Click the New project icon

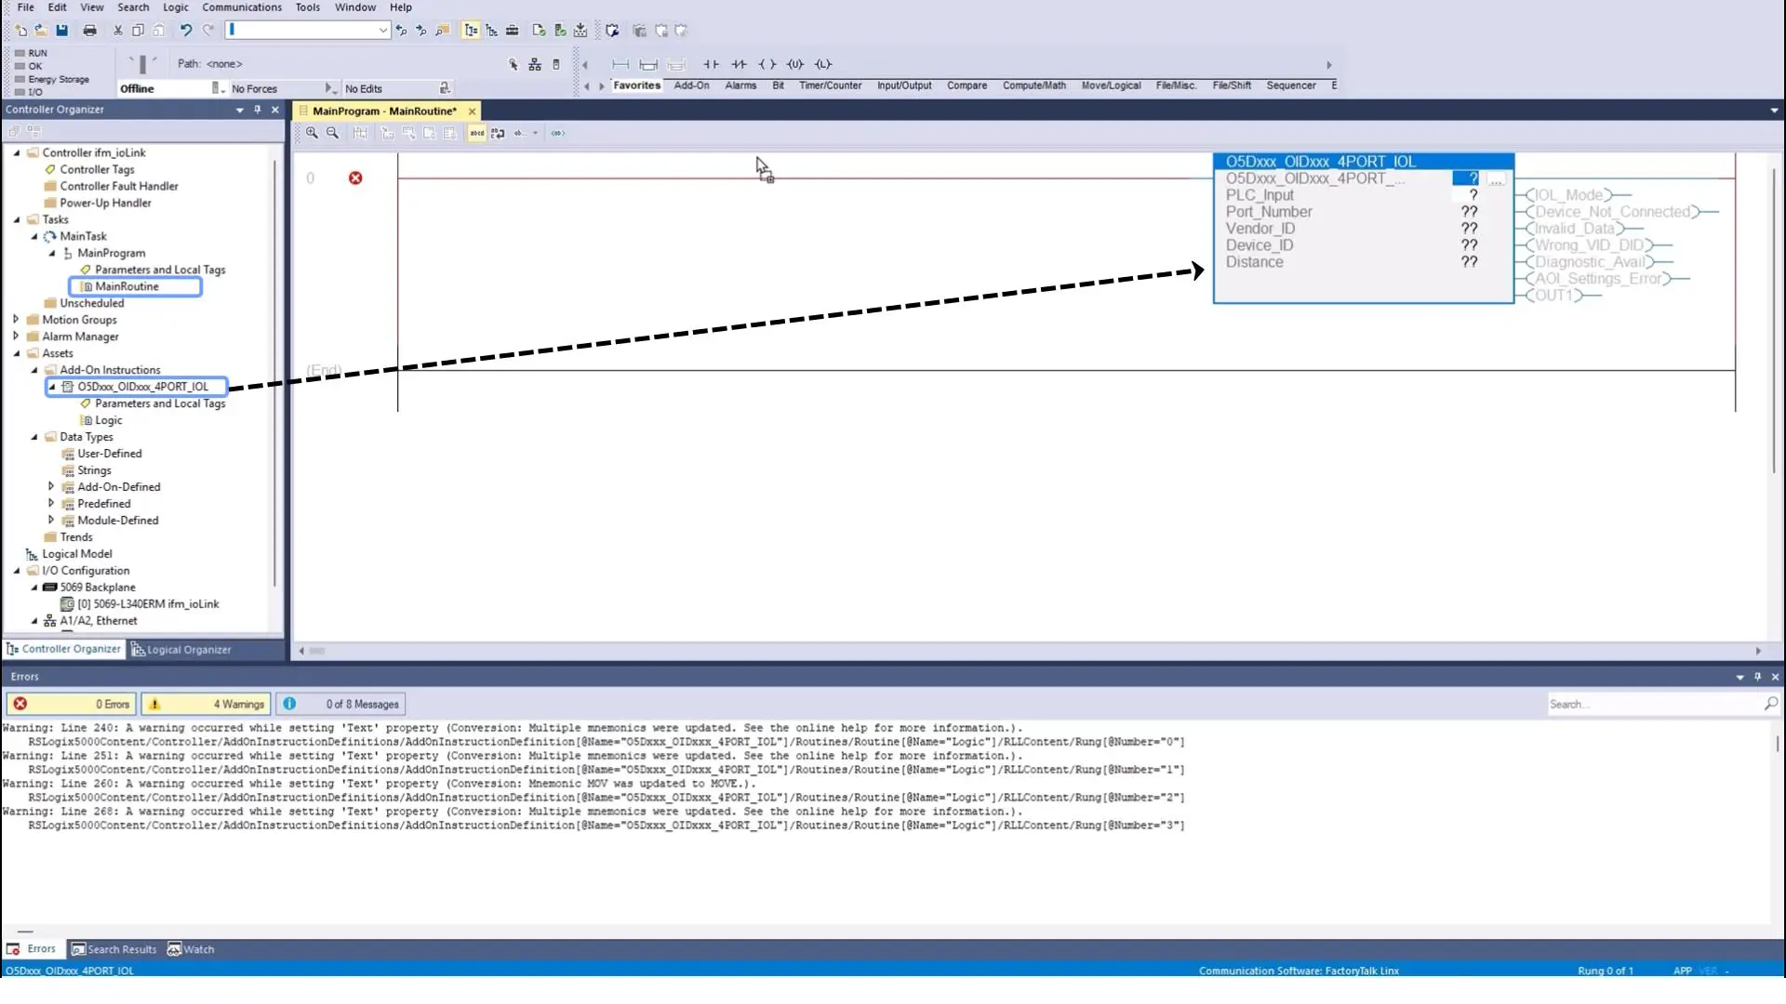20,31
